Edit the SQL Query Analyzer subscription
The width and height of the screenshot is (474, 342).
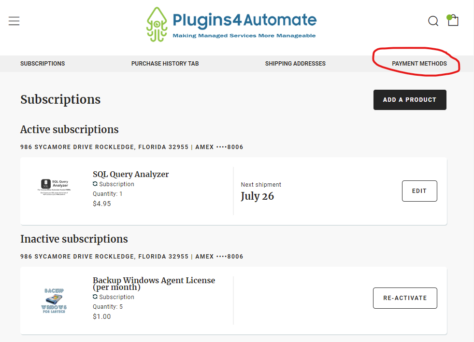coord(419,191)
